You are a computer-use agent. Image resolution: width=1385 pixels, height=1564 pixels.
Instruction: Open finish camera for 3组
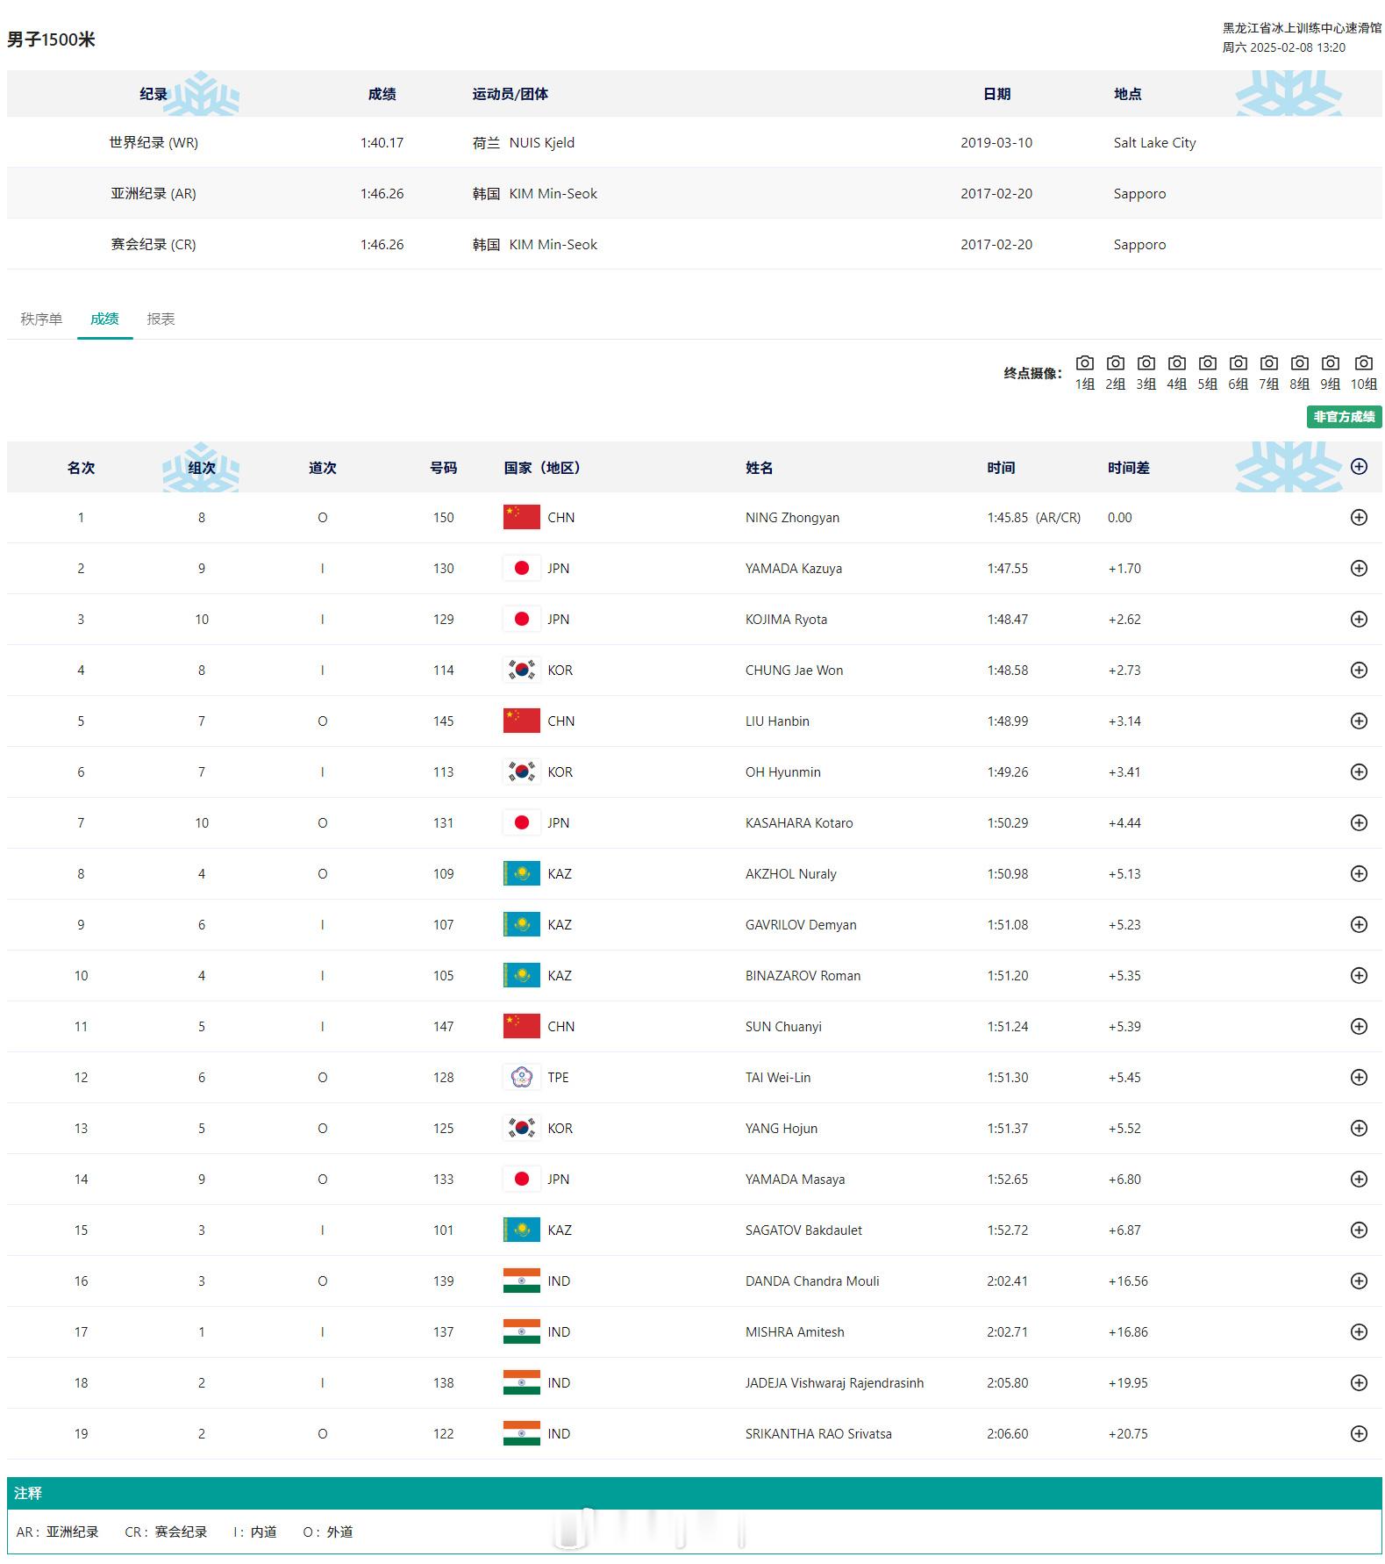(1146, 372)
